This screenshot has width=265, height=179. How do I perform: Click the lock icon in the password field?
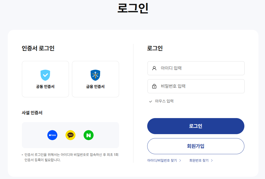(154, 86)
